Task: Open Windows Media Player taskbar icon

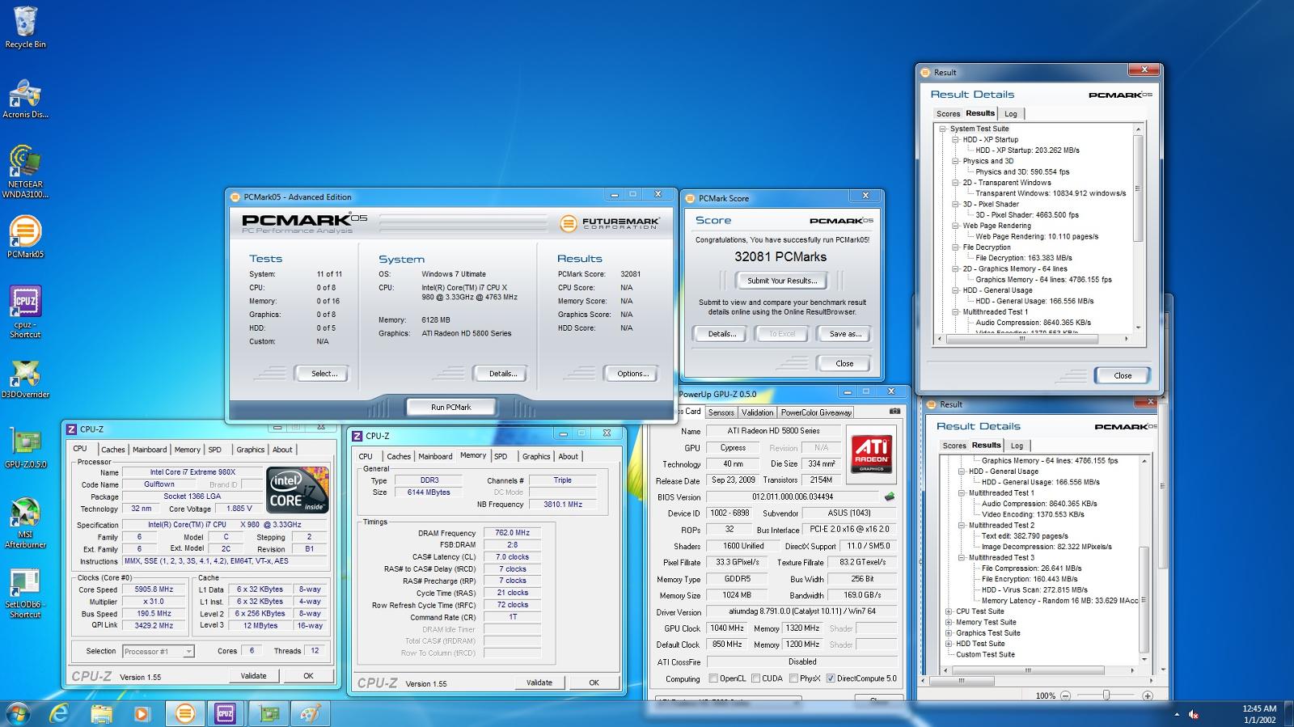Action: click(x=142, y=713)
